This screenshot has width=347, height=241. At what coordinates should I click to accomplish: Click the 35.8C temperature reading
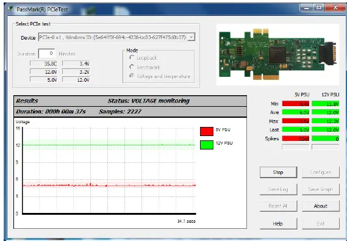[x=43, y=63]
